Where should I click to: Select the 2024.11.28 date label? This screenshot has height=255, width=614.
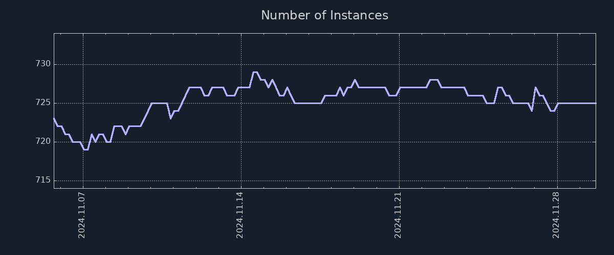pyautogui.click(x=556, y=215)
